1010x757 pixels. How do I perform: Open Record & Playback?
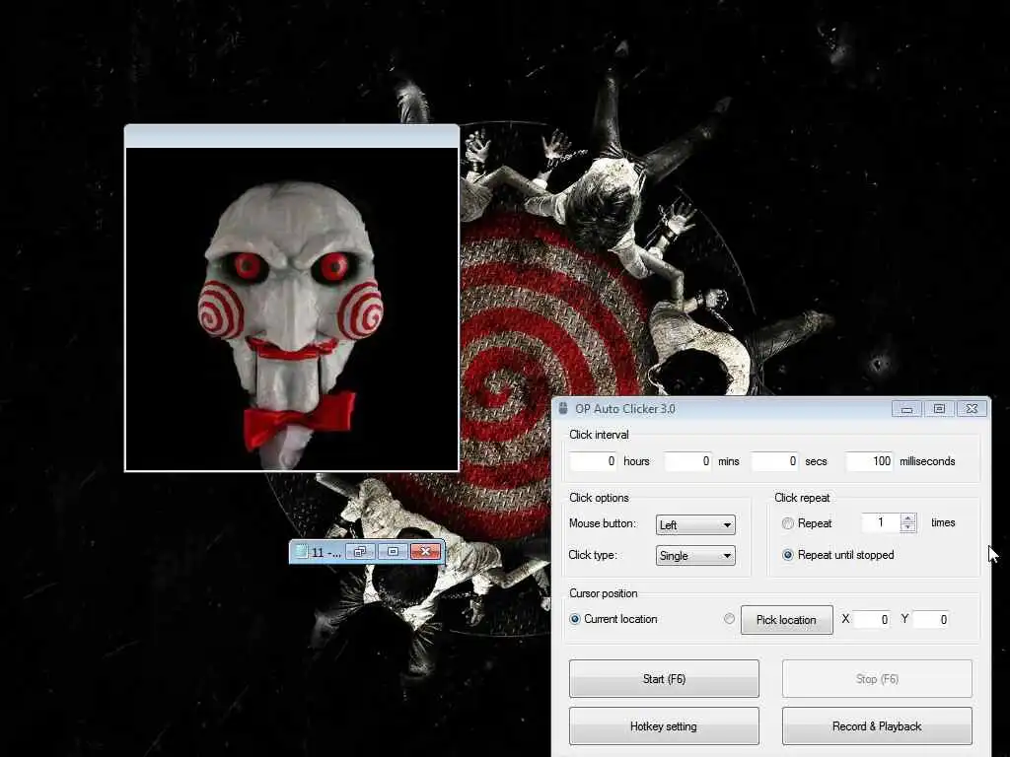(x=877, y=726)
